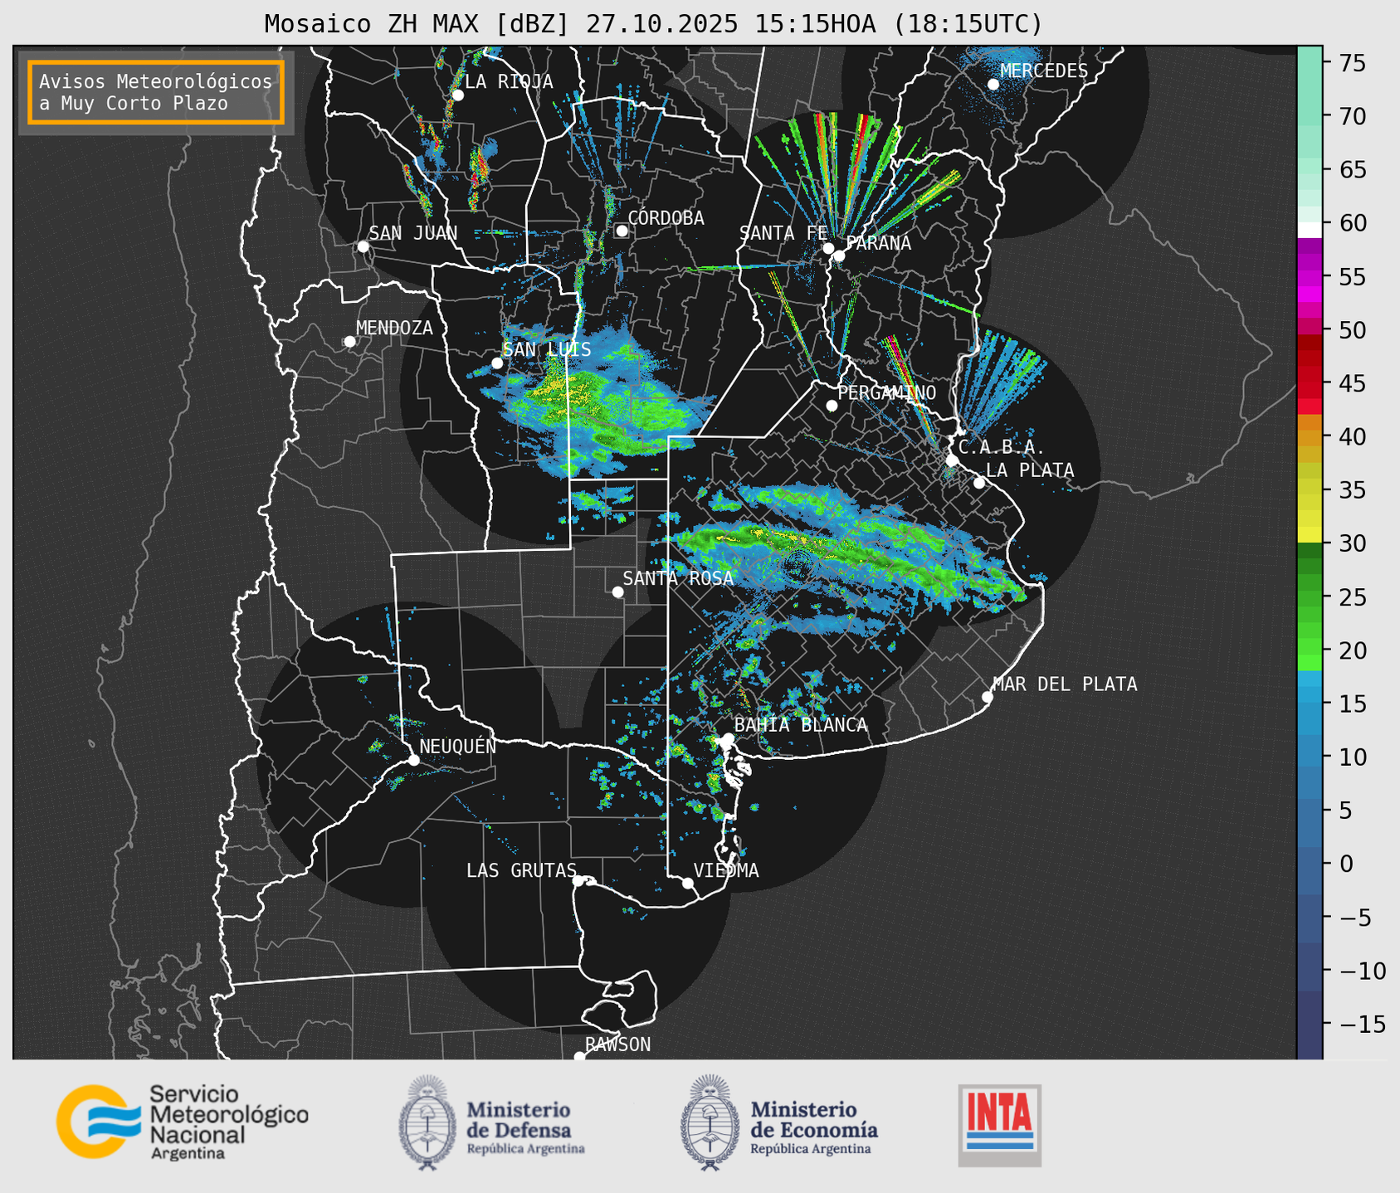This screenshot has width=1400, height=1193.
Task: Open Avisos Meteorológicos a Muy Corto Plazo box
Action: tap(156, 92)
